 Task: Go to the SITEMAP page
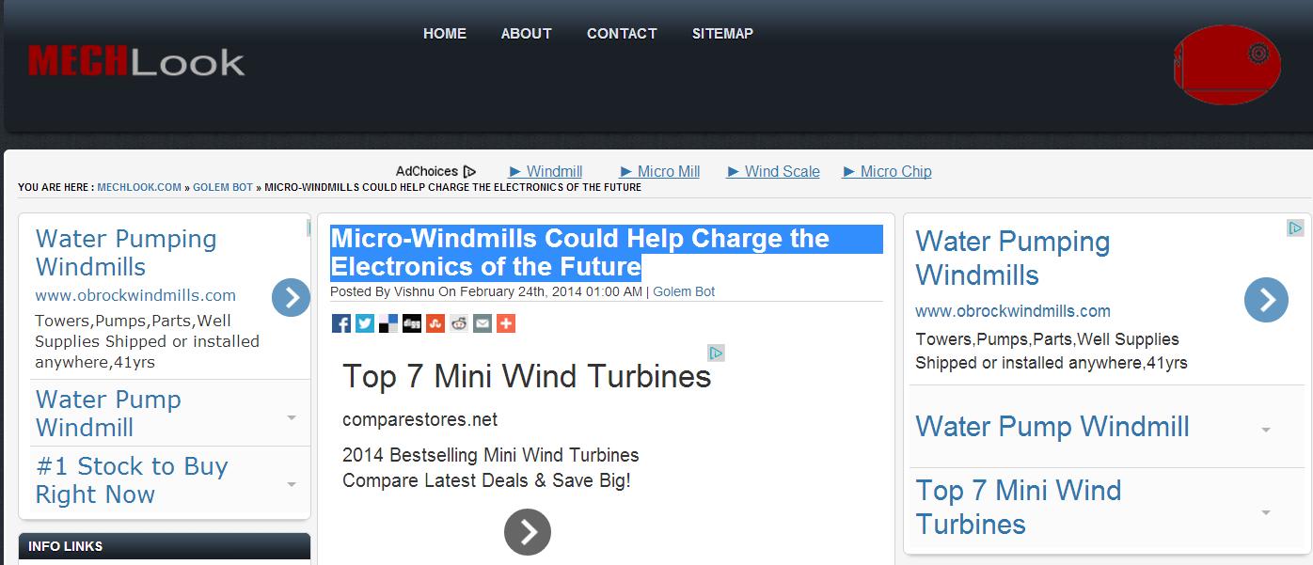pyautogui.click(x=722, y=34)
